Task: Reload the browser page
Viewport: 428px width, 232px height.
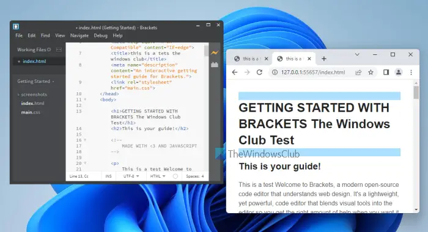Action: (x=259, y=72)
